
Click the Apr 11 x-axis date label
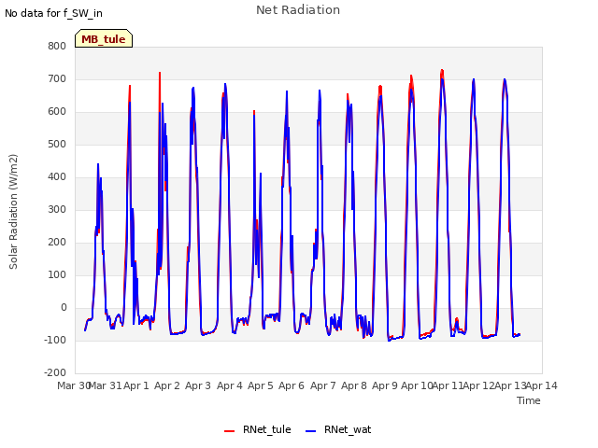click(448, 385)
